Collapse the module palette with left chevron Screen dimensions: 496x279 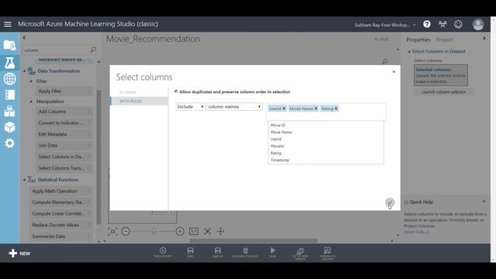click(24, 38)
